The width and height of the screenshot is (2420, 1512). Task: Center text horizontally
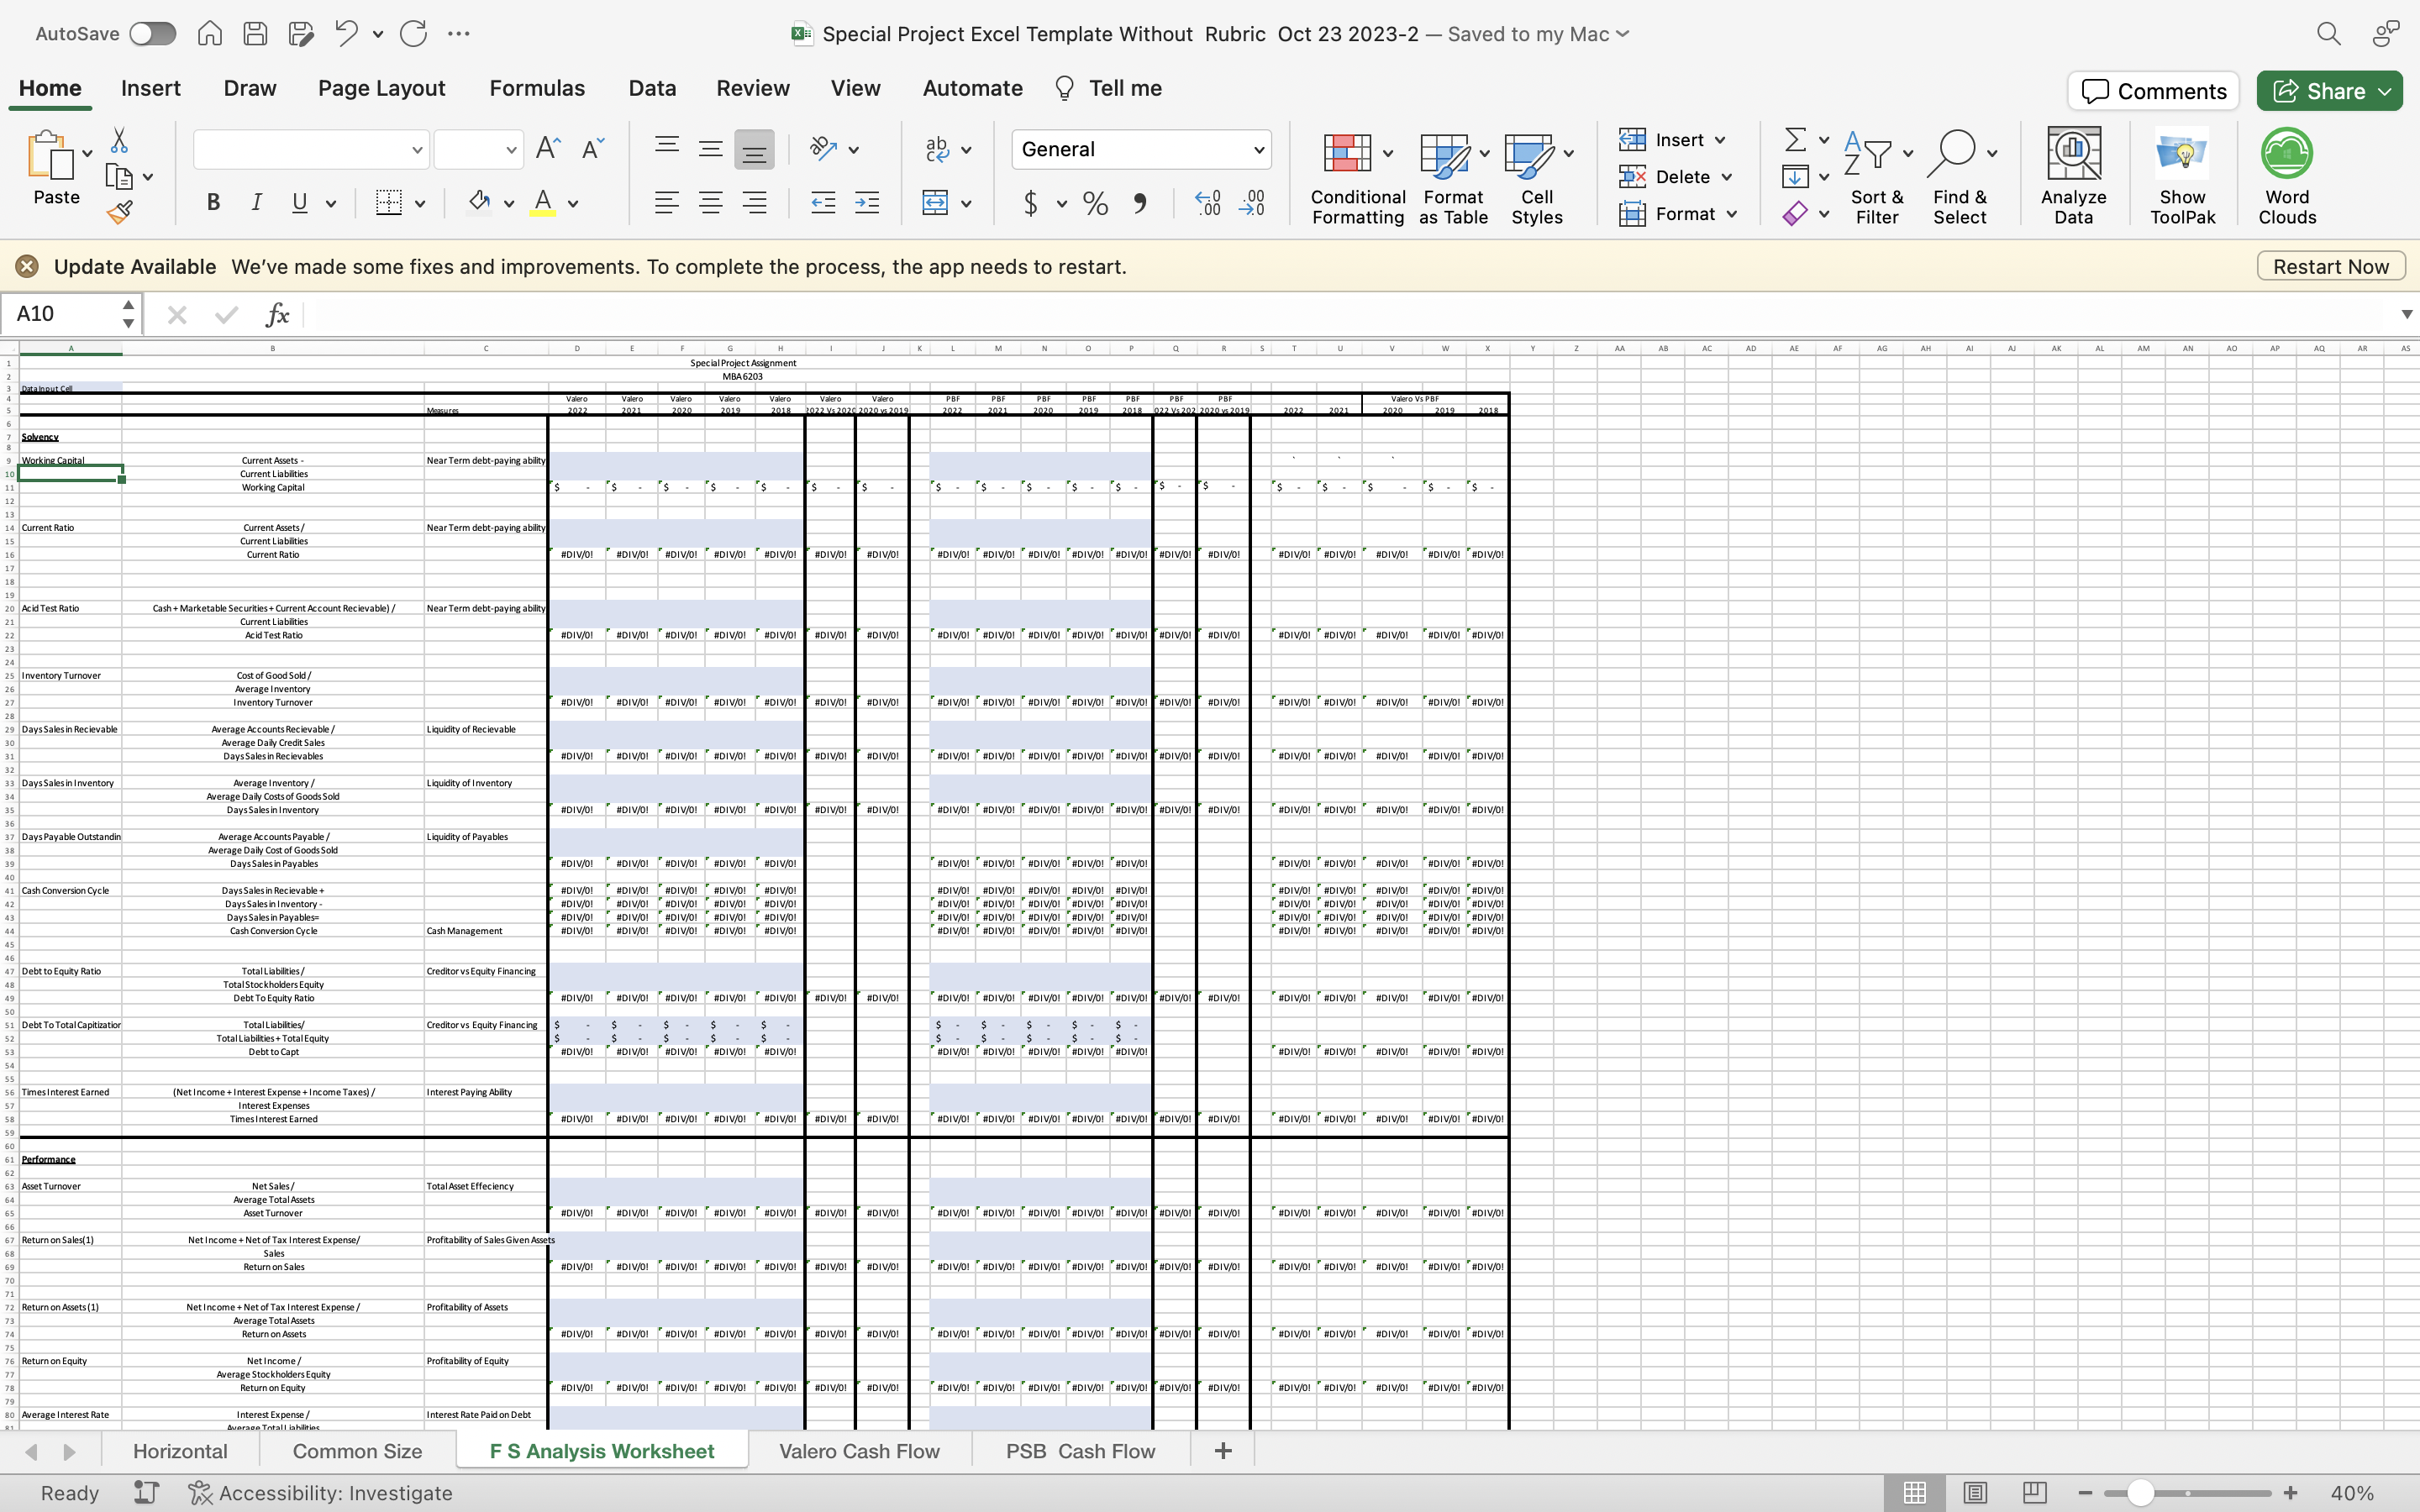[x=711, y=203]
